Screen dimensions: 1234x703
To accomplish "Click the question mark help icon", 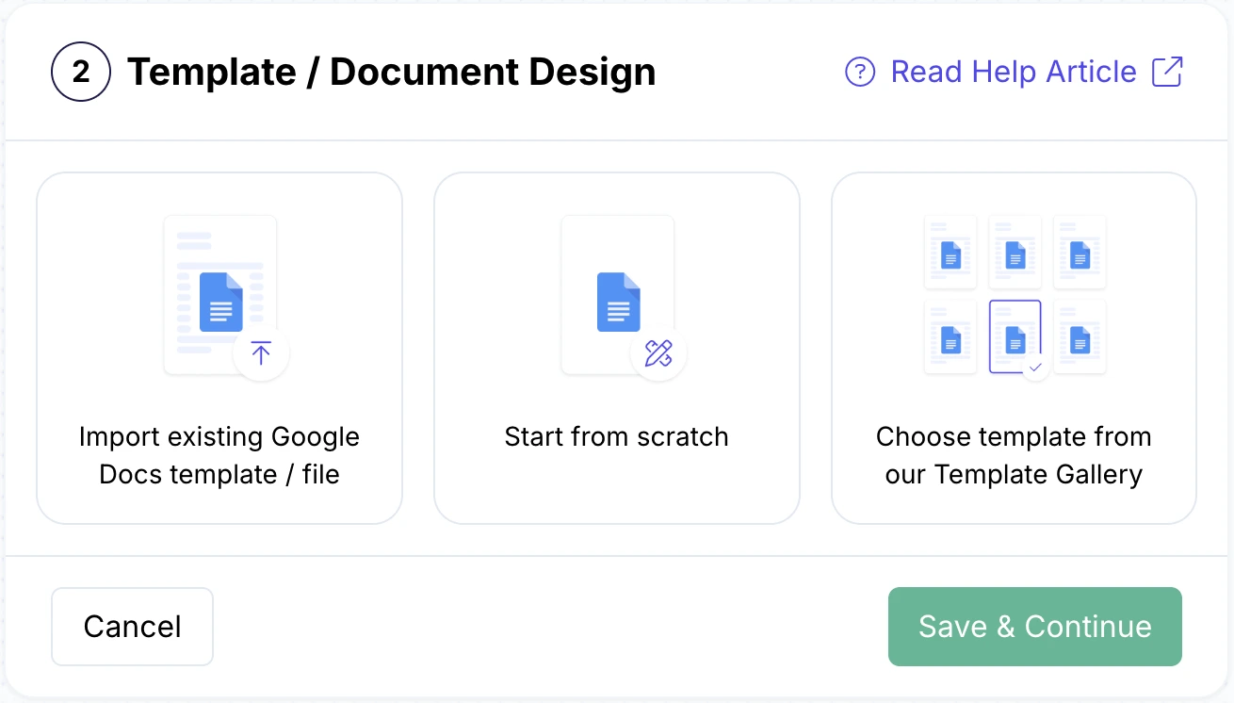I will tap(860, 72).
